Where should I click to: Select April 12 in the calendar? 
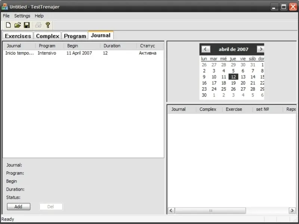click(x=233, y=77)
